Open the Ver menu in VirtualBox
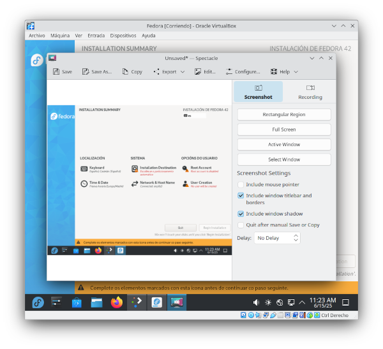This screenshot has width=383, height=349. 79,36
